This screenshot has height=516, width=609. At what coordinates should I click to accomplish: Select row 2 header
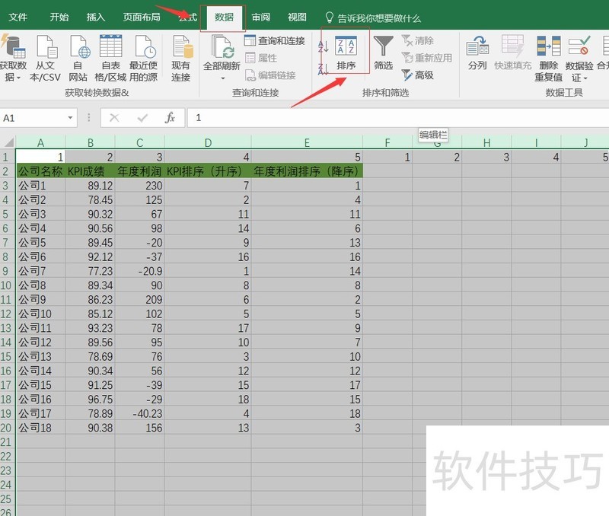point(7,171)
